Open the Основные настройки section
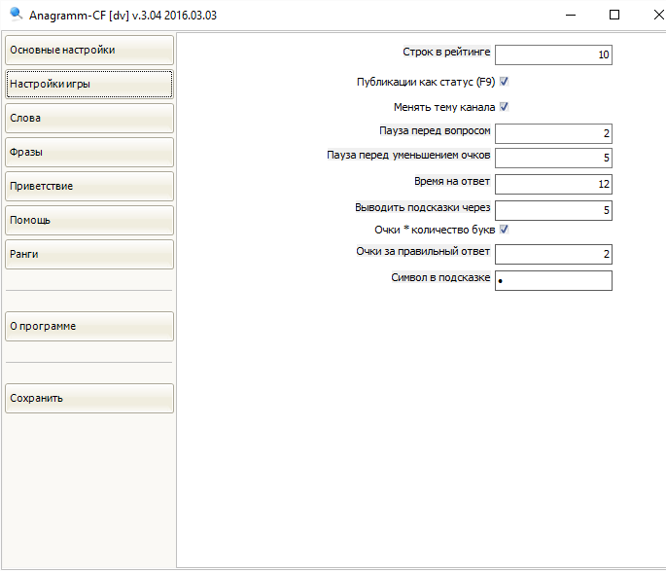Viewport: 666px width, 571px height. pos(89,51)
